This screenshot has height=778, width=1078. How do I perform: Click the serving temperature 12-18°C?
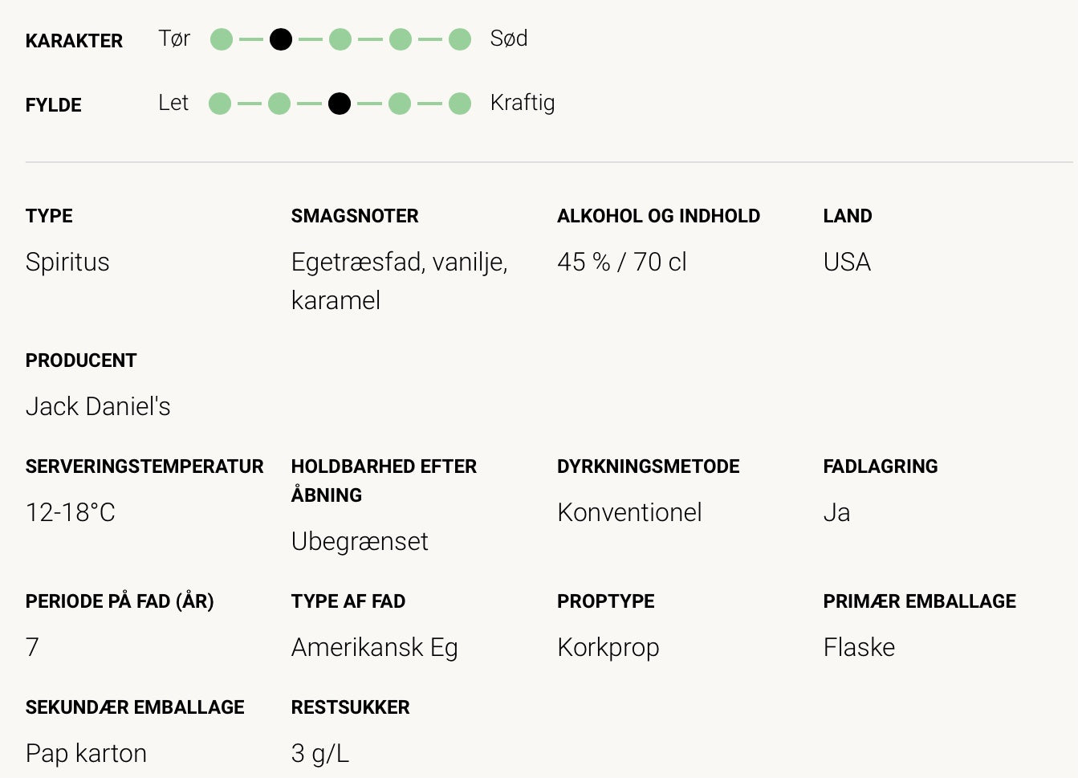click(71, 512)
